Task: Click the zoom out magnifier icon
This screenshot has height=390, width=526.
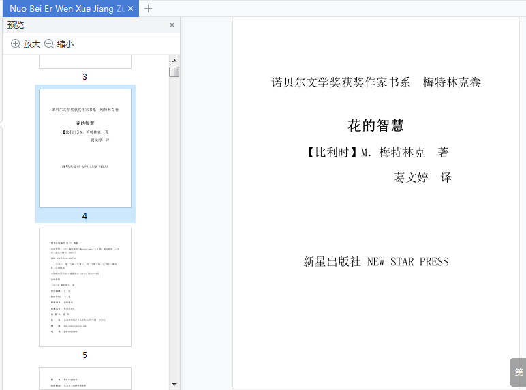Action: 49,44
